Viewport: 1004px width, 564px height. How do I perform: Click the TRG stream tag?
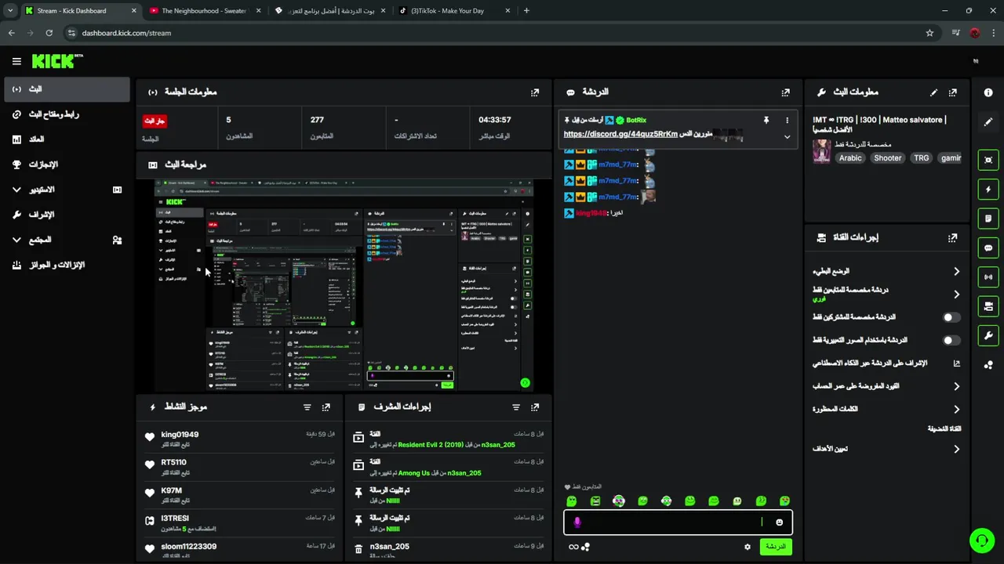coord(921,158)
